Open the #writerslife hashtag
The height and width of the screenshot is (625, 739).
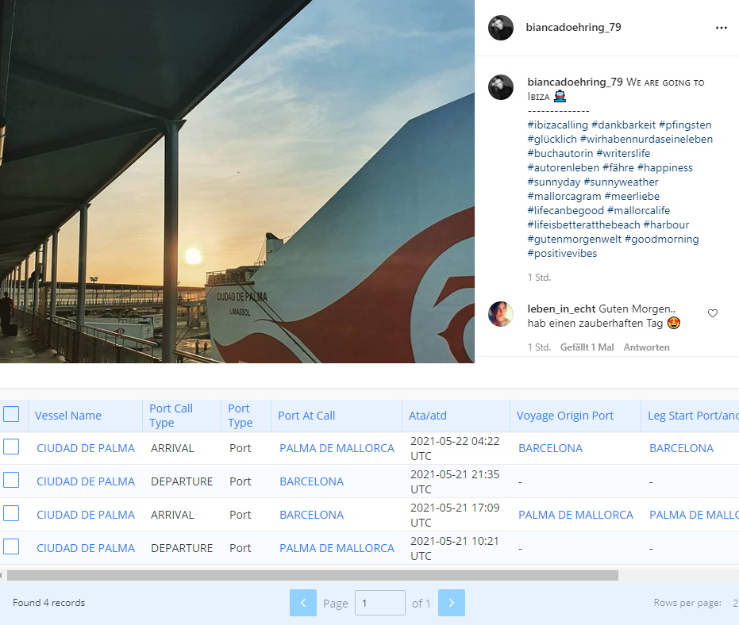coord(623,153)
